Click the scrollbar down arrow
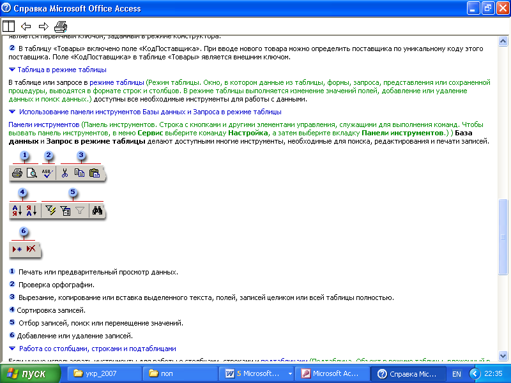Screen dimensions: 511x383 pos(503,356)
